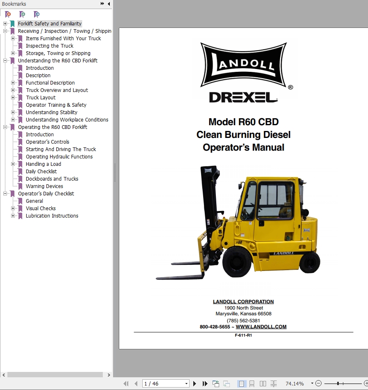Expand Understanding Workplace Conditions bookmark
Image resolution: width=368 pixels, height=390 pixels.
pos(13,119)
